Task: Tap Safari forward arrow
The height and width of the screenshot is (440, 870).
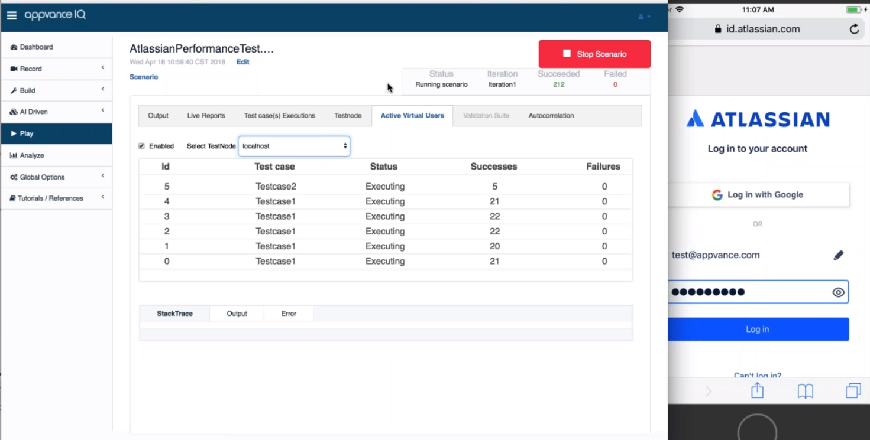Action: click(x=709, y=392)
